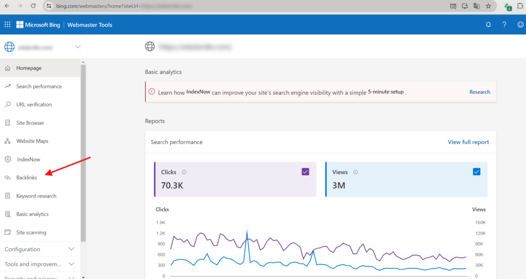Bookmark this page with star icon
526x279 pixels.
[488, 6]
